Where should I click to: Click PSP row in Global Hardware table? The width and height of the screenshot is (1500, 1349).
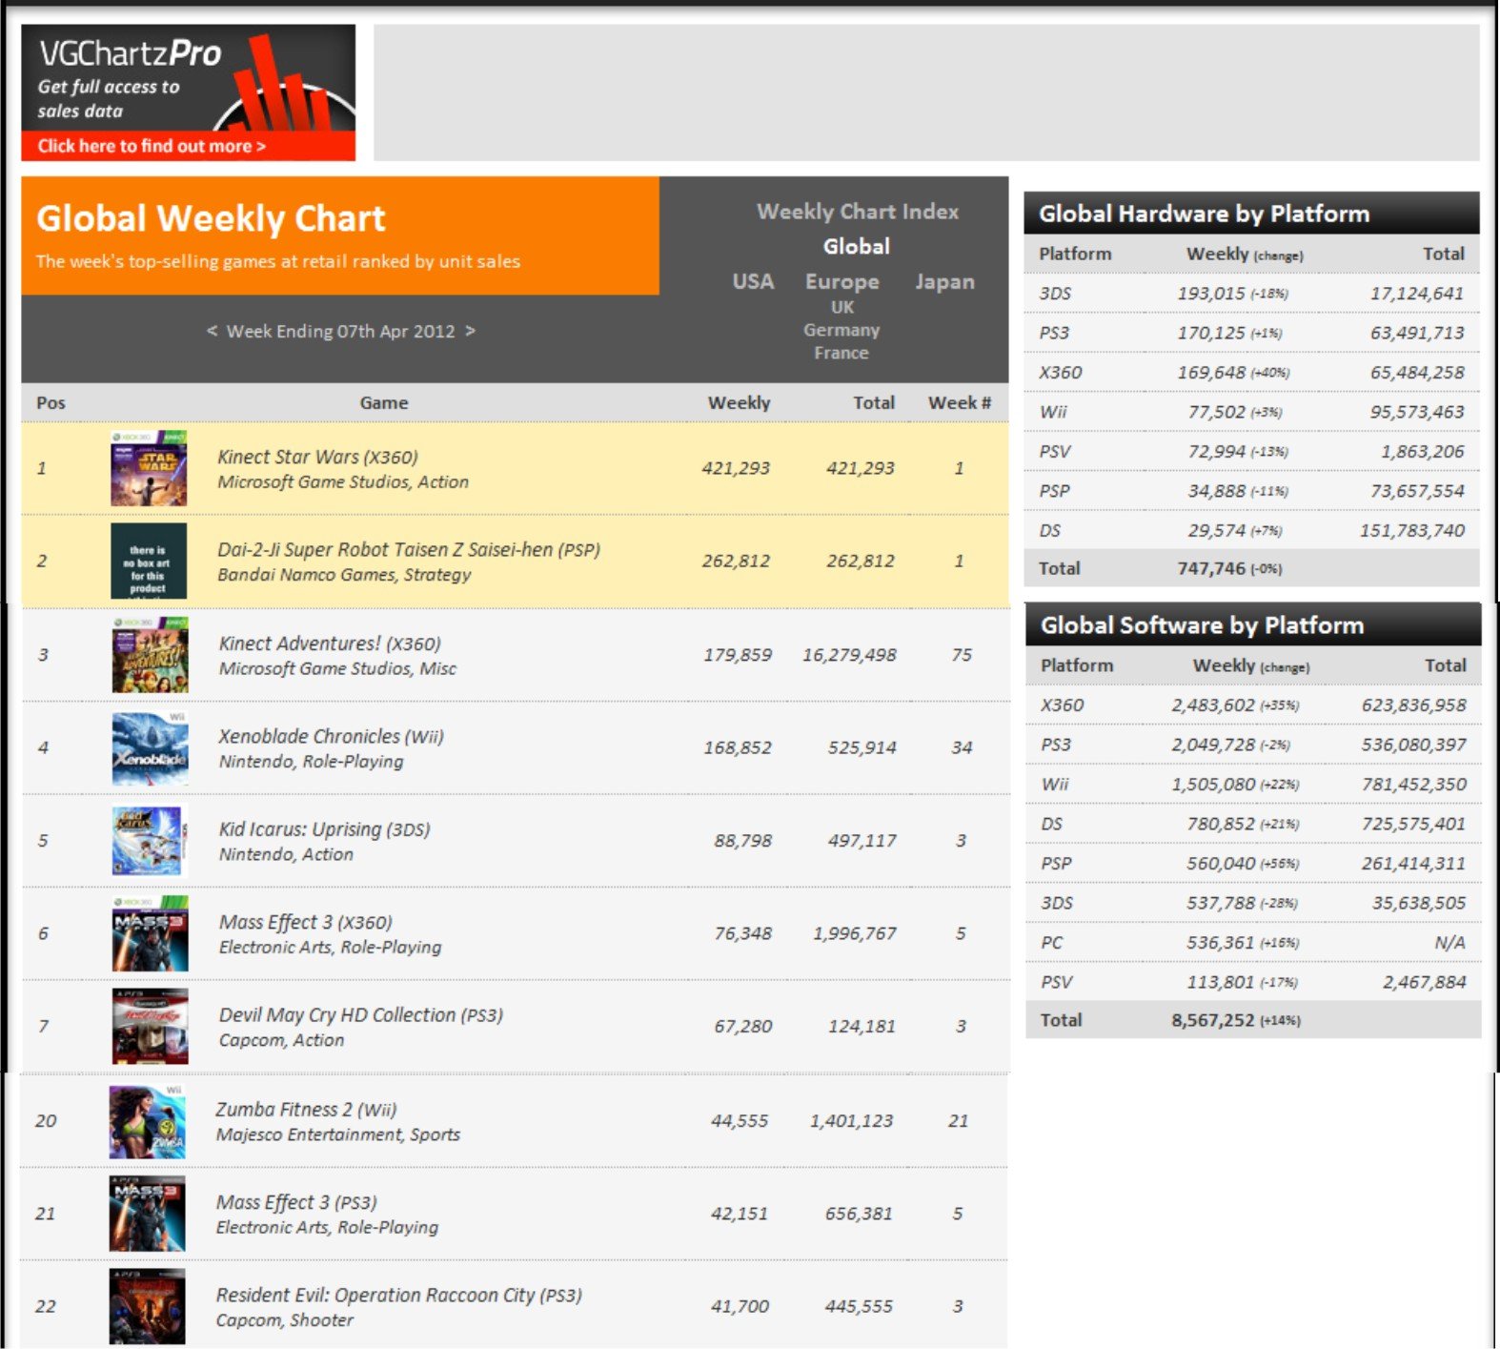tap(1251, 491)
